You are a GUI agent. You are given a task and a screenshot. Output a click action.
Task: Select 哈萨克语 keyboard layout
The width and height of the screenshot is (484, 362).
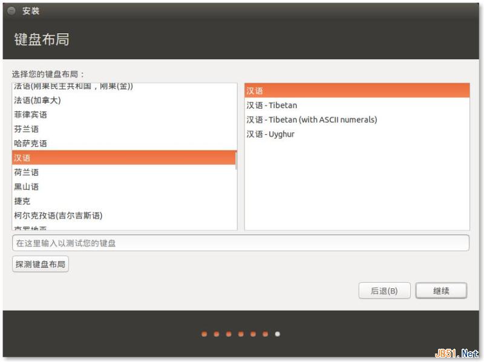[x=30, y=144]
